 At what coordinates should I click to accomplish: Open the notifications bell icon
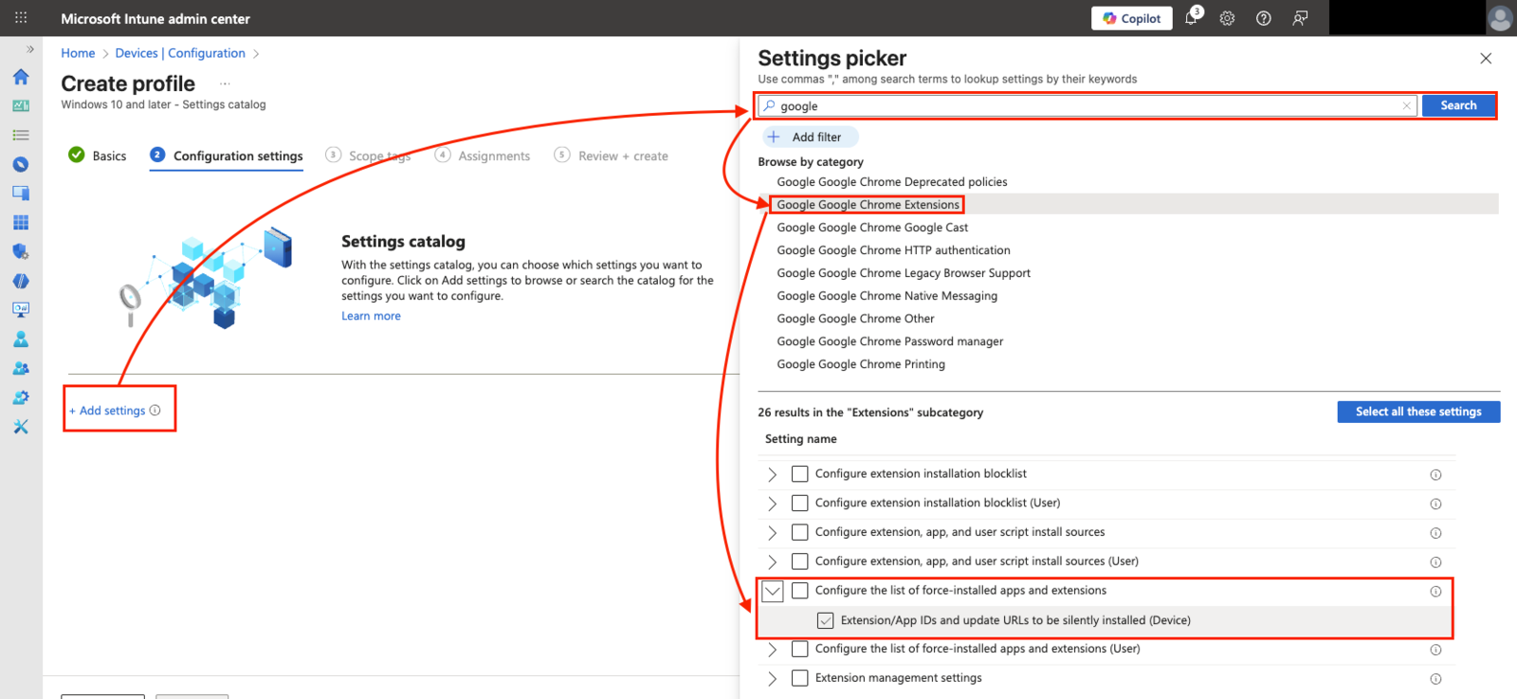[1192, 18]
